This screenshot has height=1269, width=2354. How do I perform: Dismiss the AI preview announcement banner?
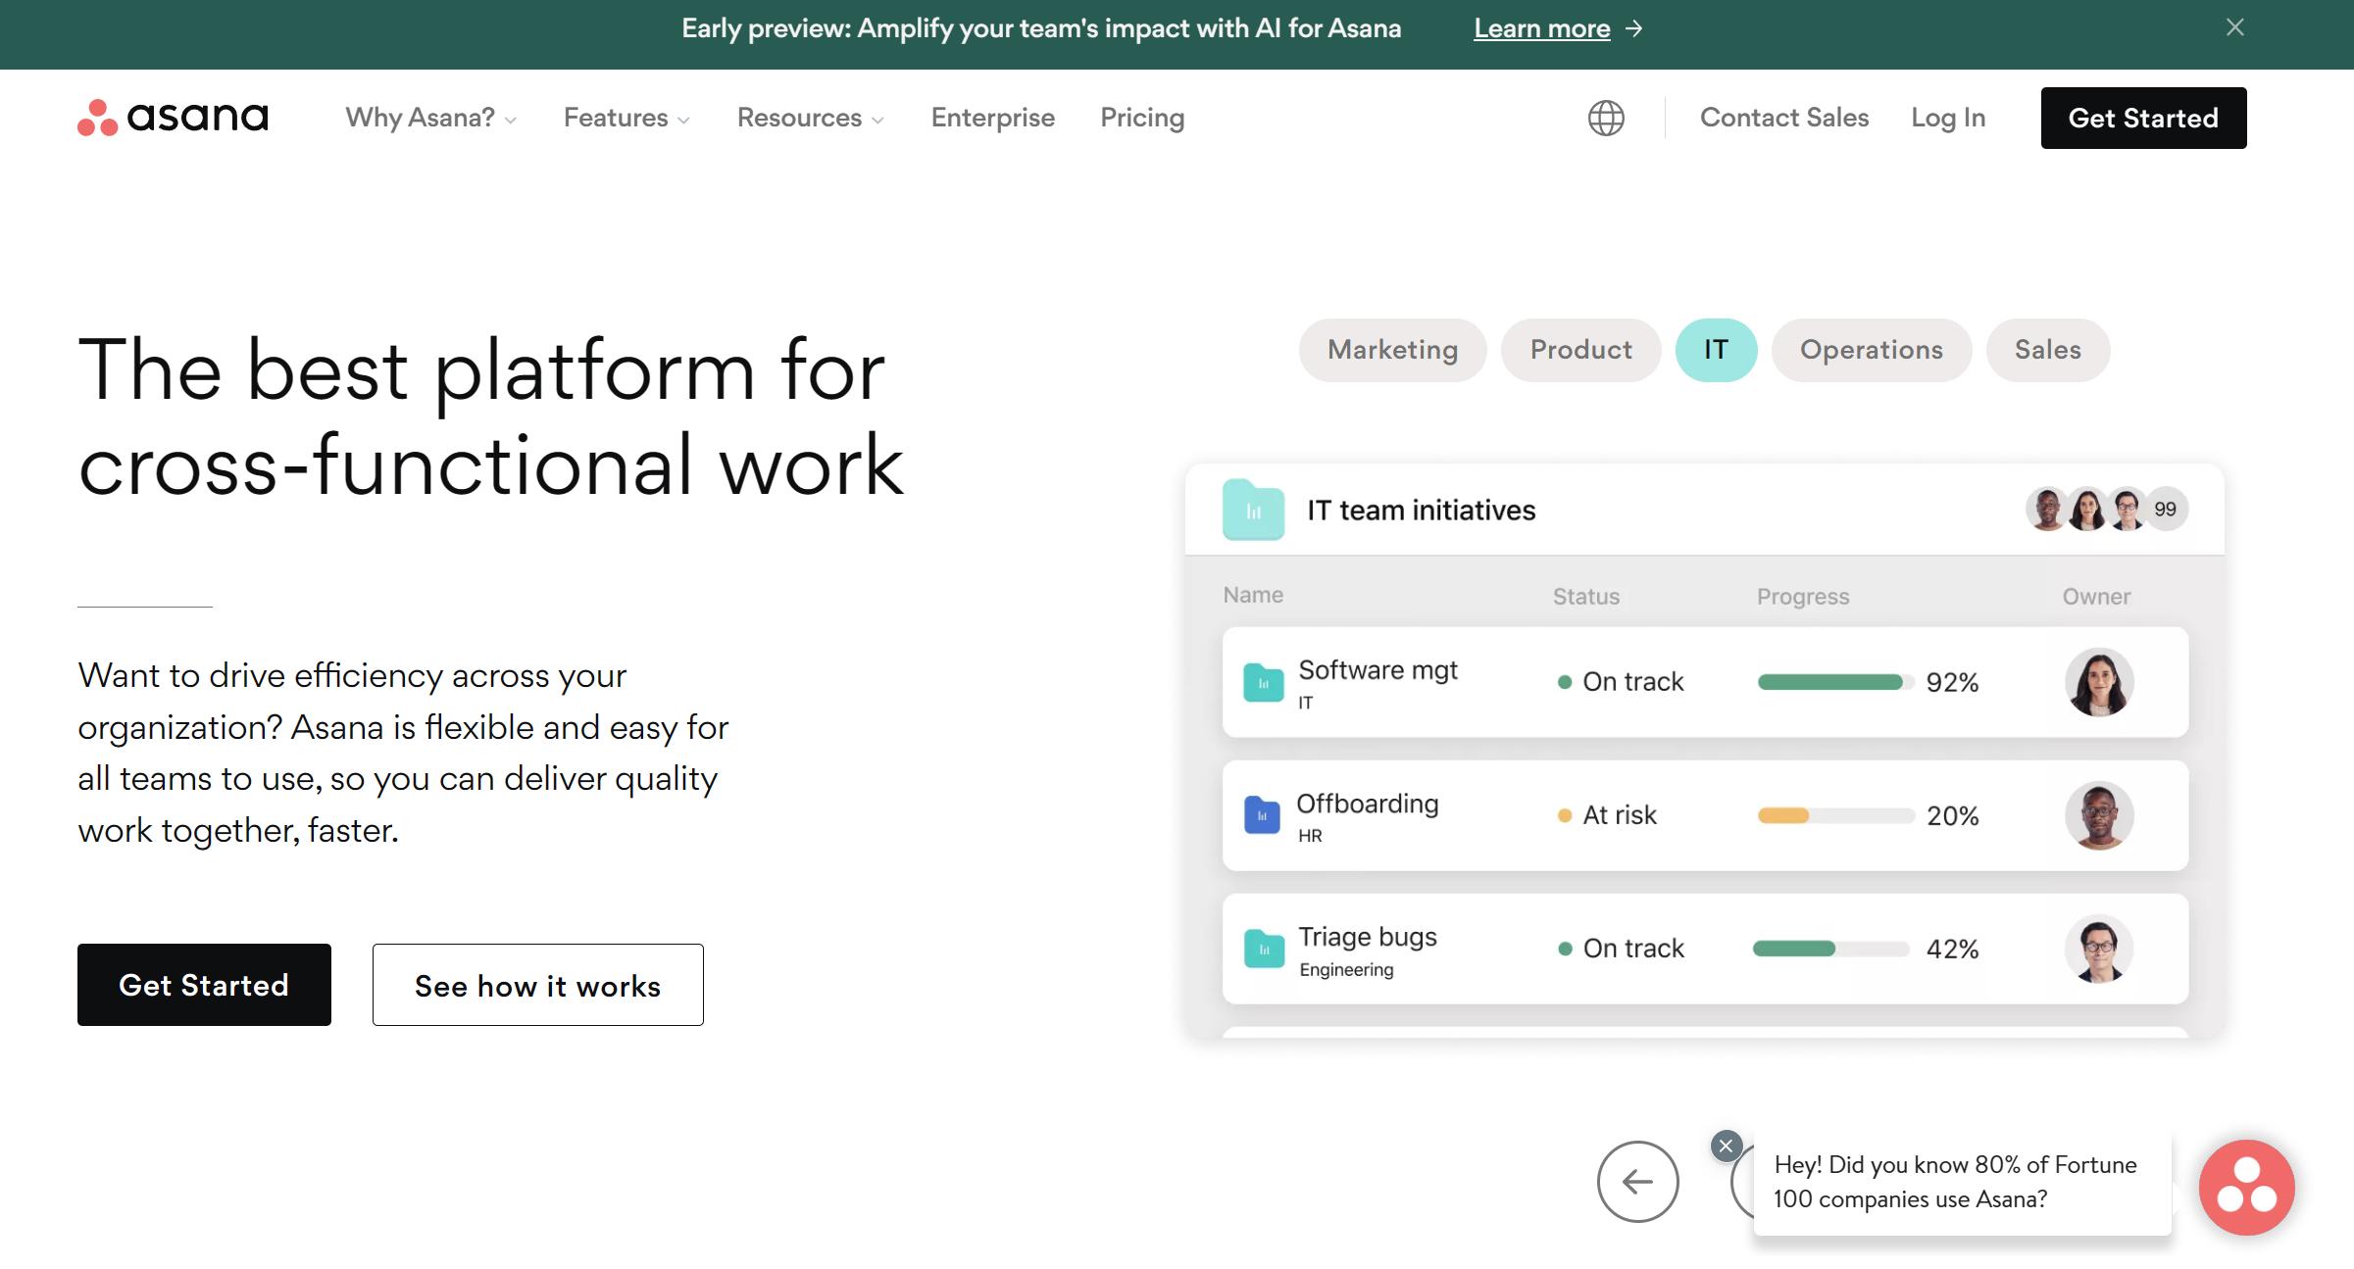click(2234, 27)
